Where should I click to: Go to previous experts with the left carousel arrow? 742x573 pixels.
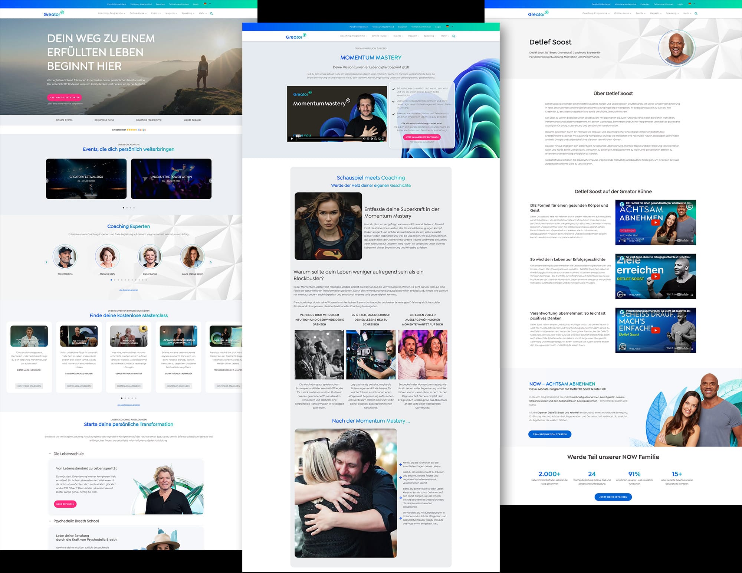46,262
